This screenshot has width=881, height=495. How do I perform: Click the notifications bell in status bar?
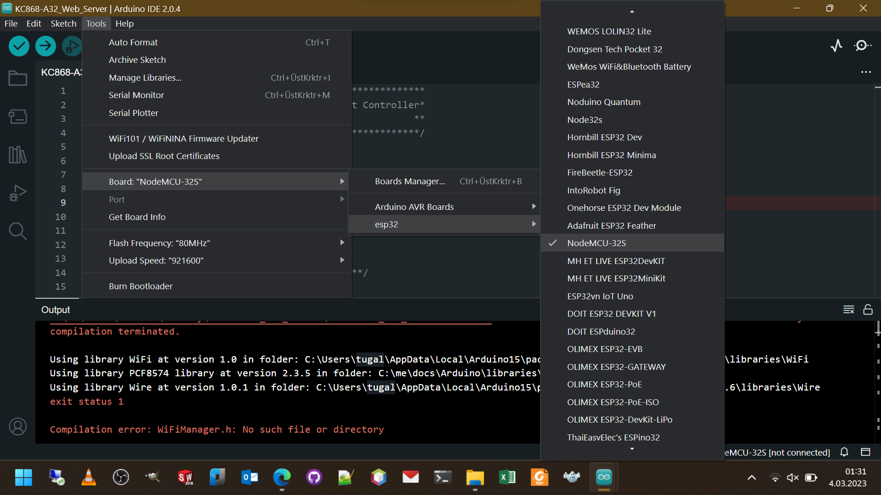pos(844,452)
